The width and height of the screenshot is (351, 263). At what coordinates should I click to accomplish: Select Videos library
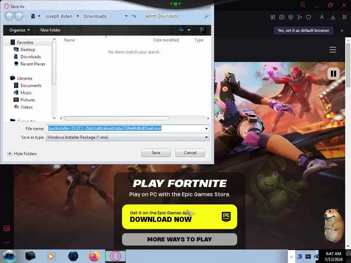[26, 107]
